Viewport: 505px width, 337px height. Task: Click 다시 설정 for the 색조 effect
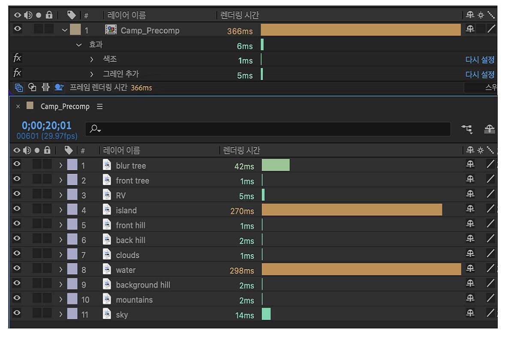click(x=480, y=60)
